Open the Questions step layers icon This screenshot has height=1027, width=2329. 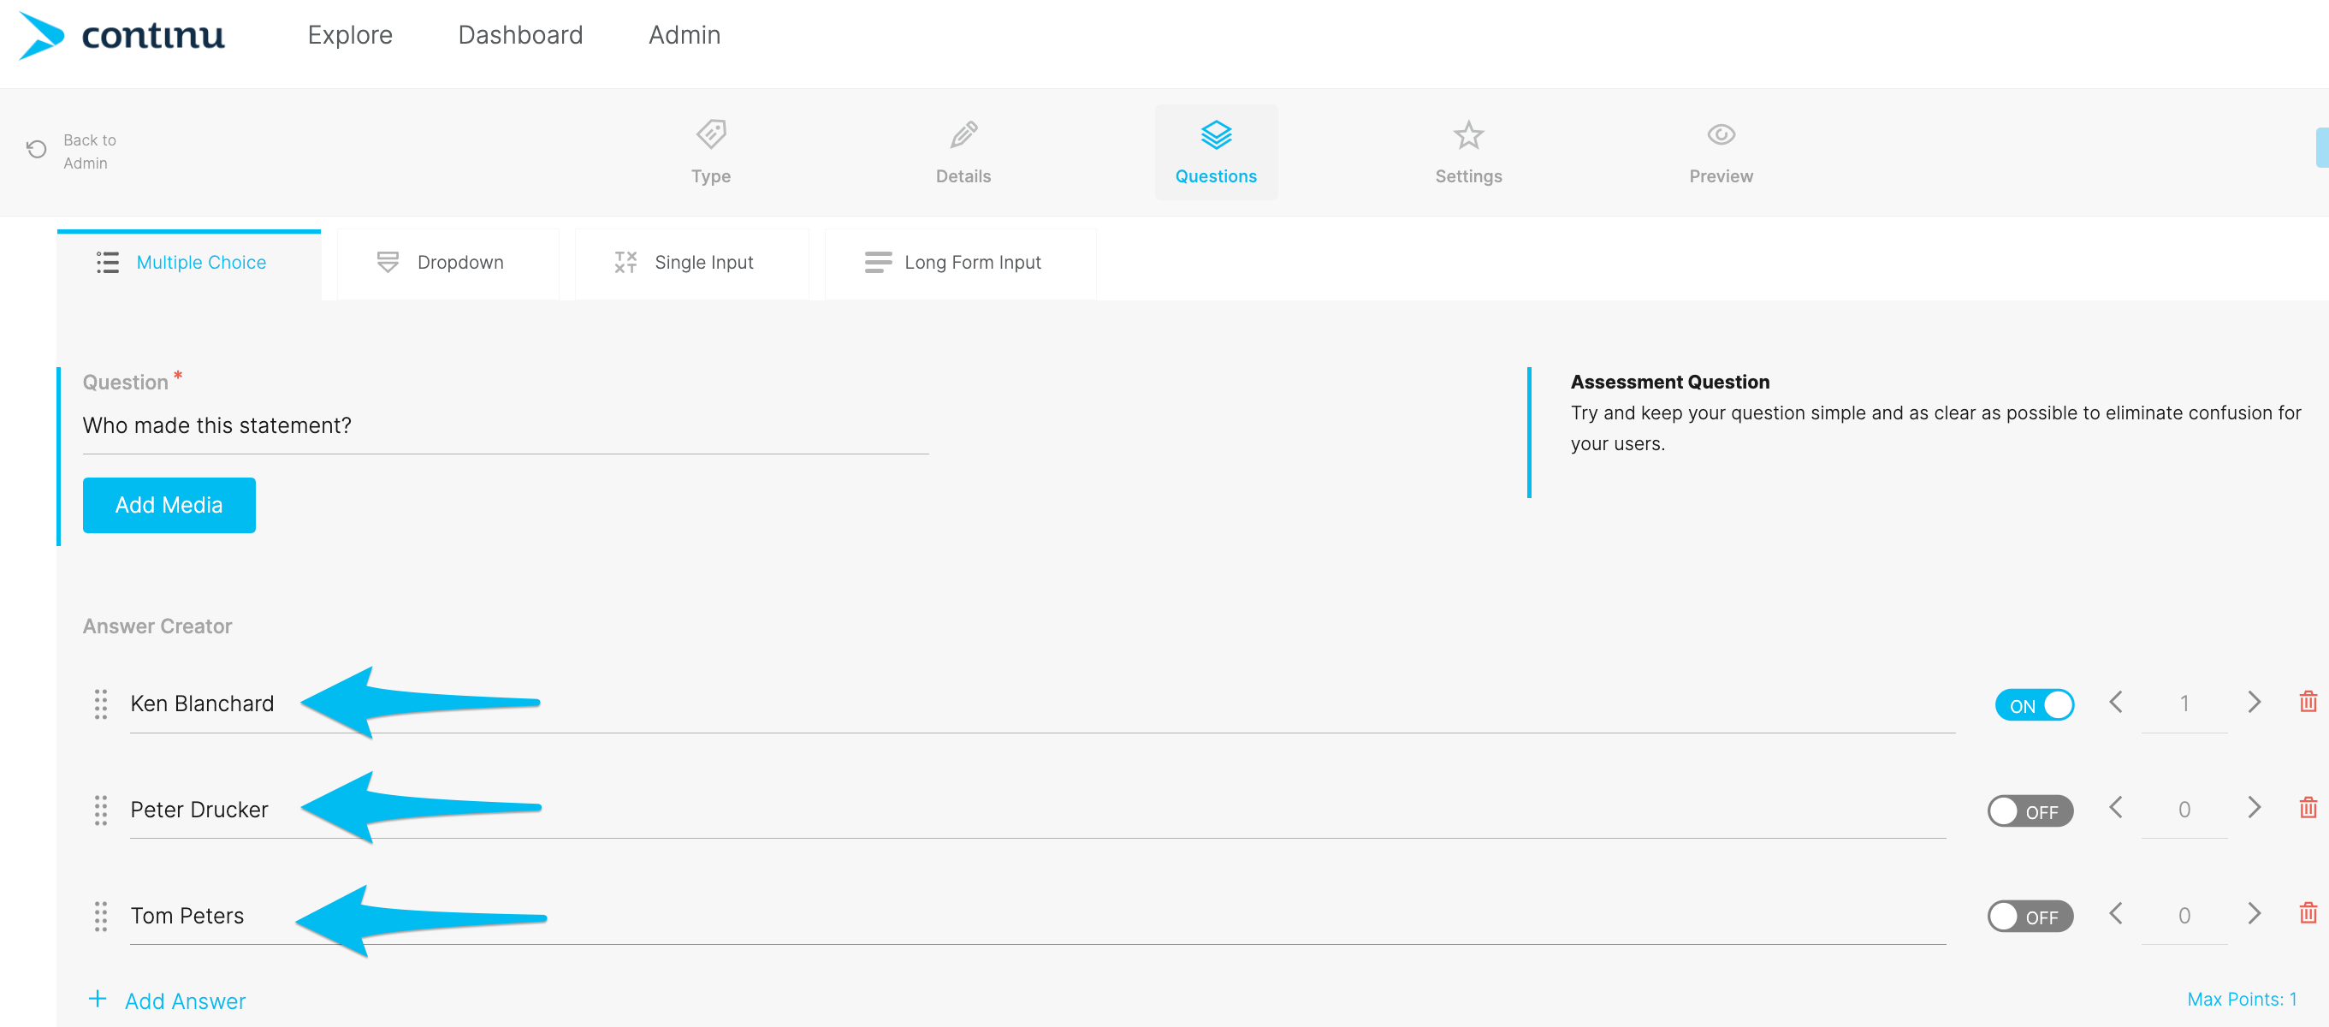pos(1215,134)
